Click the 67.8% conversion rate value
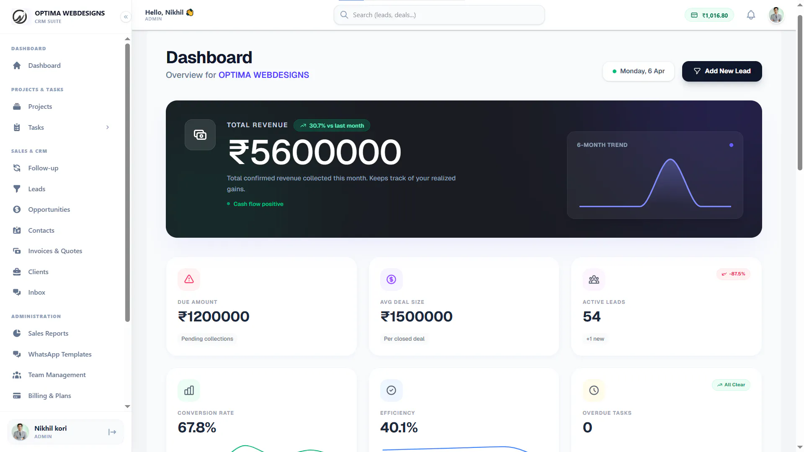Viewport: 804px width, 452px height. coord(197,428)
